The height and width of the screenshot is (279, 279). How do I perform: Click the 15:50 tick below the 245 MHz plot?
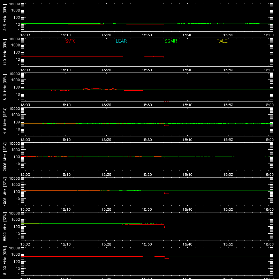[228, 35]
